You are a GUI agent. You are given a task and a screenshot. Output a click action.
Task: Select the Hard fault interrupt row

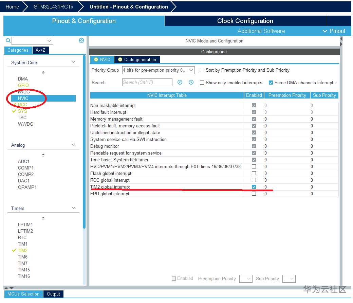tap(214, 112)
